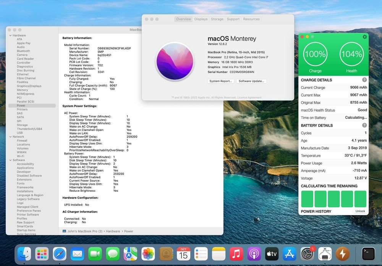Open System Information chip icon in Dock
Image resolution: width=382 pixels, height=266 pixels.
[x=325, y=254]
